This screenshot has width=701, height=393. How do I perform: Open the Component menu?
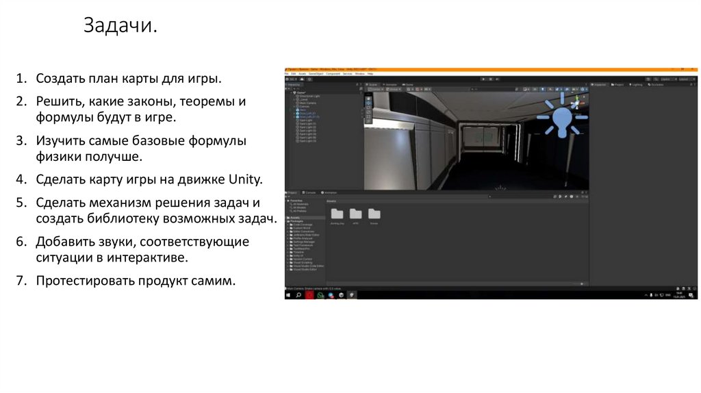point(333,74)
